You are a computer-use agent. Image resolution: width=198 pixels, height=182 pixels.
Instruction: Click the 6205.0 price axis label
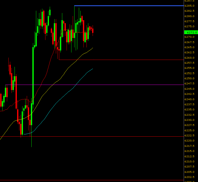click(x=189, y=172)
